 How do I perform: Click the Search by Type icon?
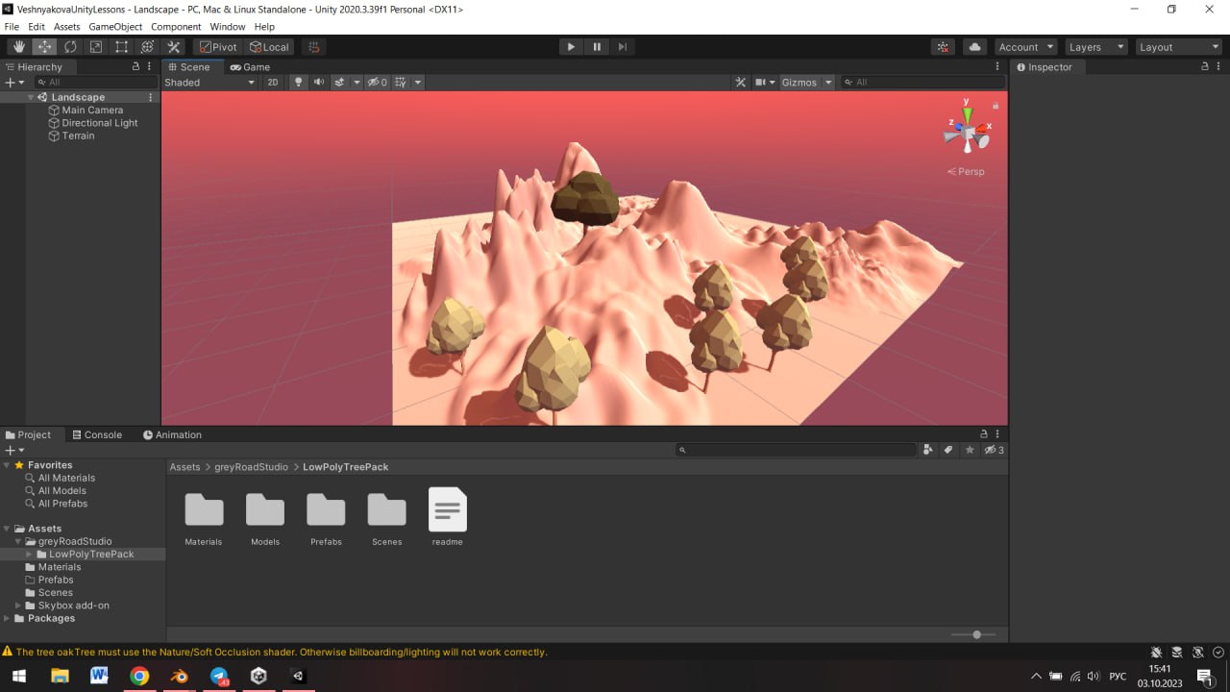(927, 450)
